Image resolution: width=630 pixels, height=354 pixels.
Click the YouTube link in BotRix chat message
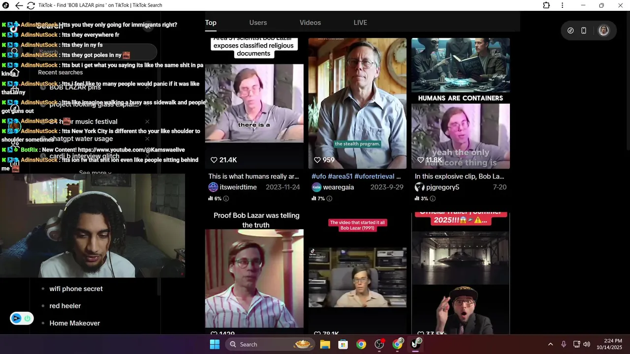pos(131,149)
